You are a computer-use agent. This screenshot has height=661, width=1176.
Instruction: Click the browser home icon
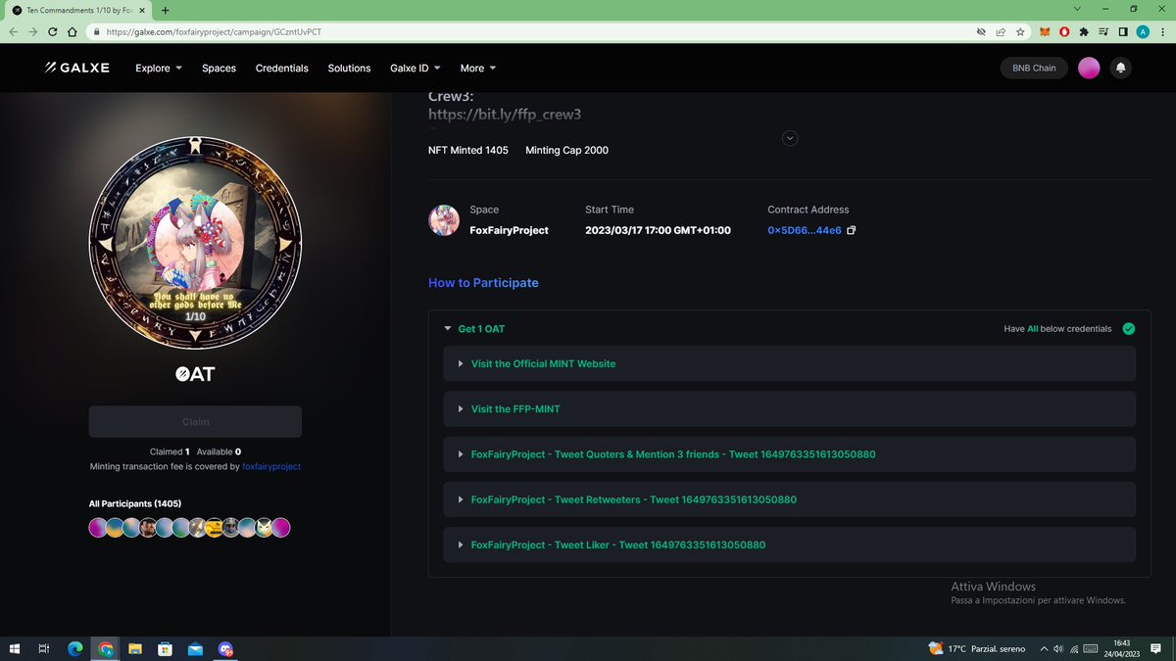pyautogui.click(x=73, y=31)
